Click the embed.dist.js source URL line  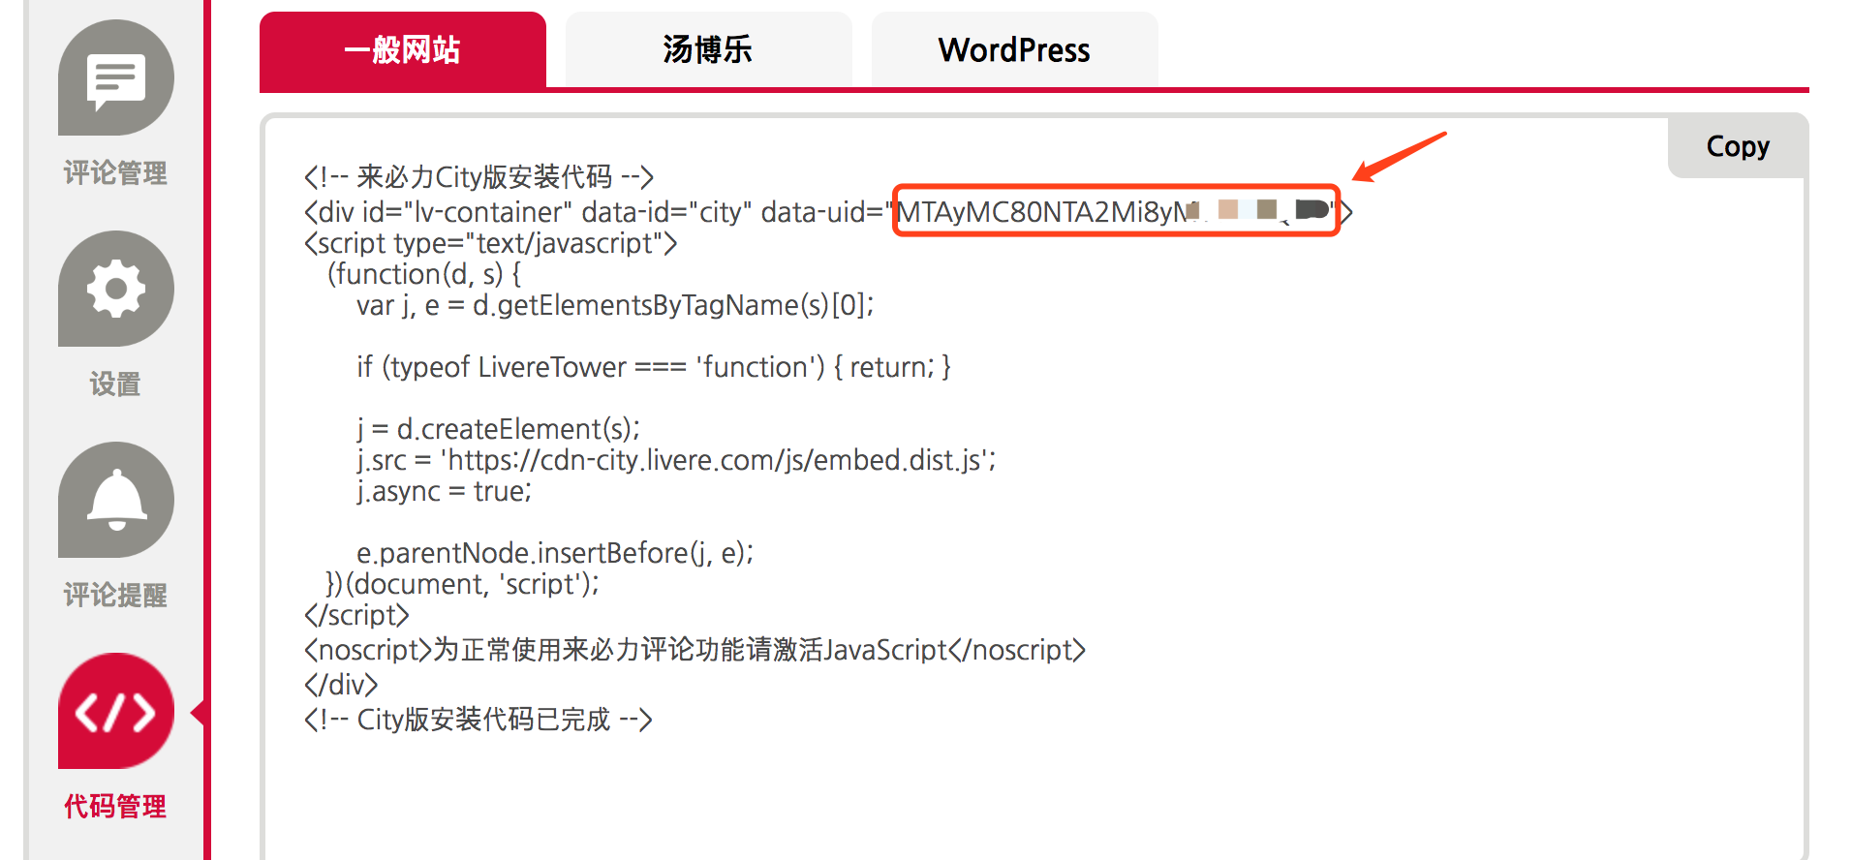coord(676,460)
